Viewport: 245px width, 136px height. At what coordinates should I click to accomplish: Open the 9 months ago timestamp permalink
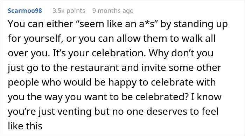pyautogui.click(x=113, y=11)
